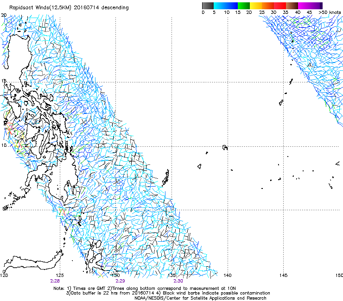Click the longitude label '140'
The height and width of the screenshot is (301, 343).
[228, 275]
